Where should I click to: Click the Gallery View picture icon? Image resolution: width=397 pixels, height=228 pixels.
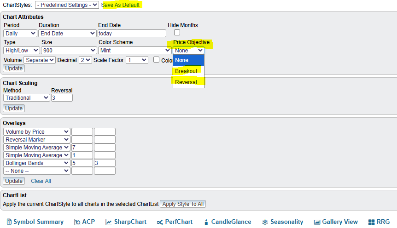click(317, 222)
